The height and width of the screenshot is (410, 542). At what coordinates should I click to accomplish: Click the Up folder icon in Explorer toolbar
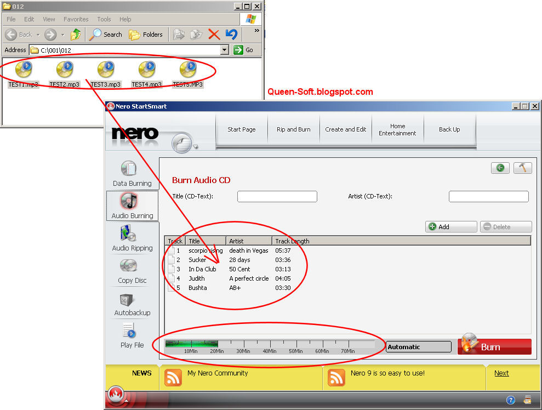point(76,35)
